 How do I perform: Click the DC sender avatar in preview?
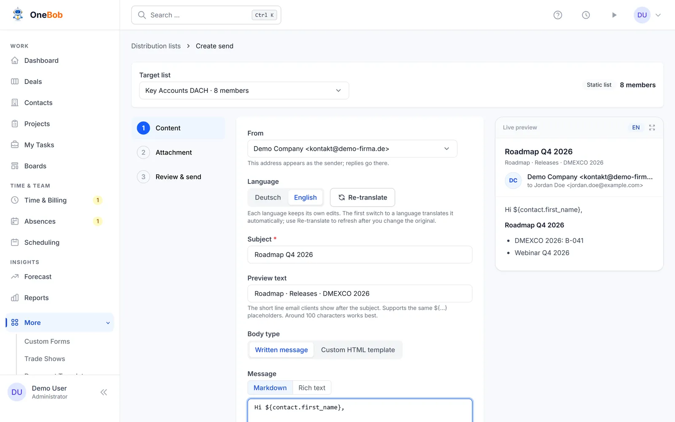(x=513, y=181)
